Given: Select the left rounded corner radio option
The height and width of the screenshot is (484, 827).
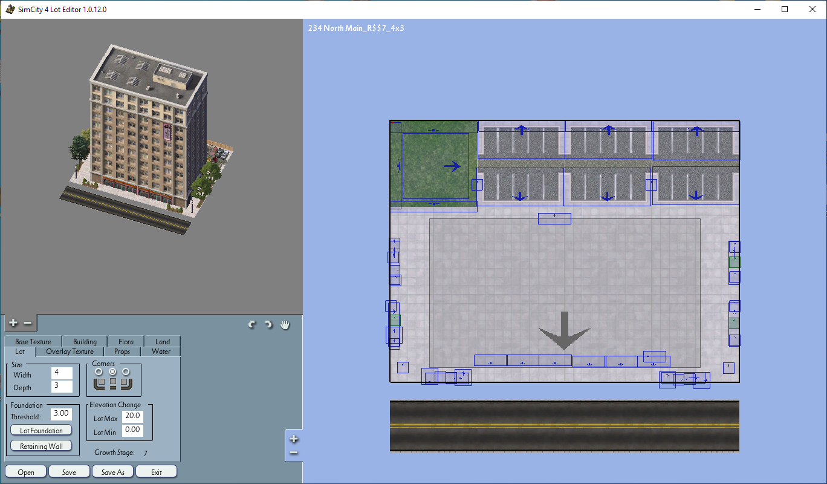Looking at the screenshot, I should coord(99,371).
